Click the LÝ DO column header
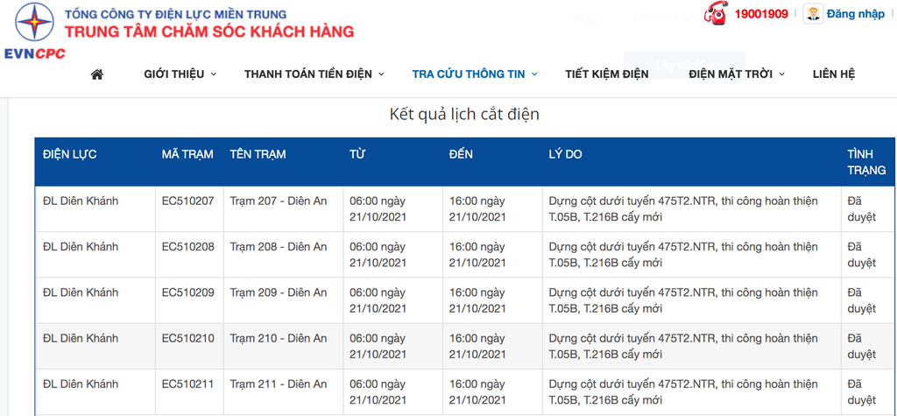Screen dimensions: 897x416 click(565, 154)
